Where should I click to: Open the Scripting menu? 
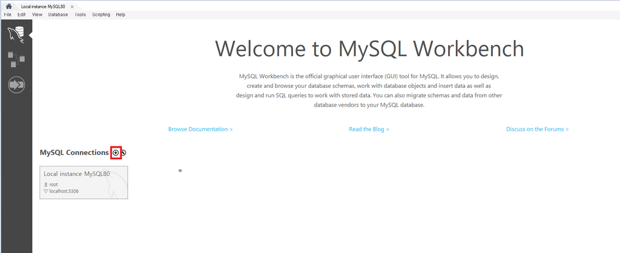(101, 15)
